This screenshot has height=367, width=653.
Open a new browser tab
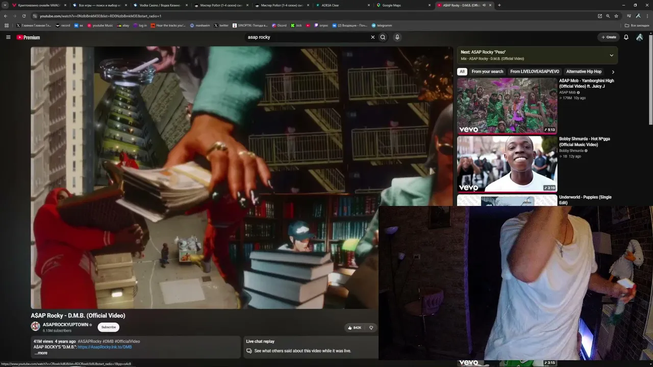coord(499,5)
